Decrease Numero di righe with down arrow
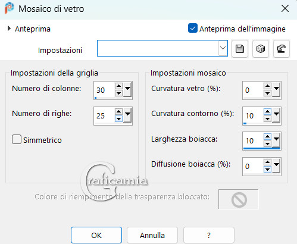 click(118, 119)
